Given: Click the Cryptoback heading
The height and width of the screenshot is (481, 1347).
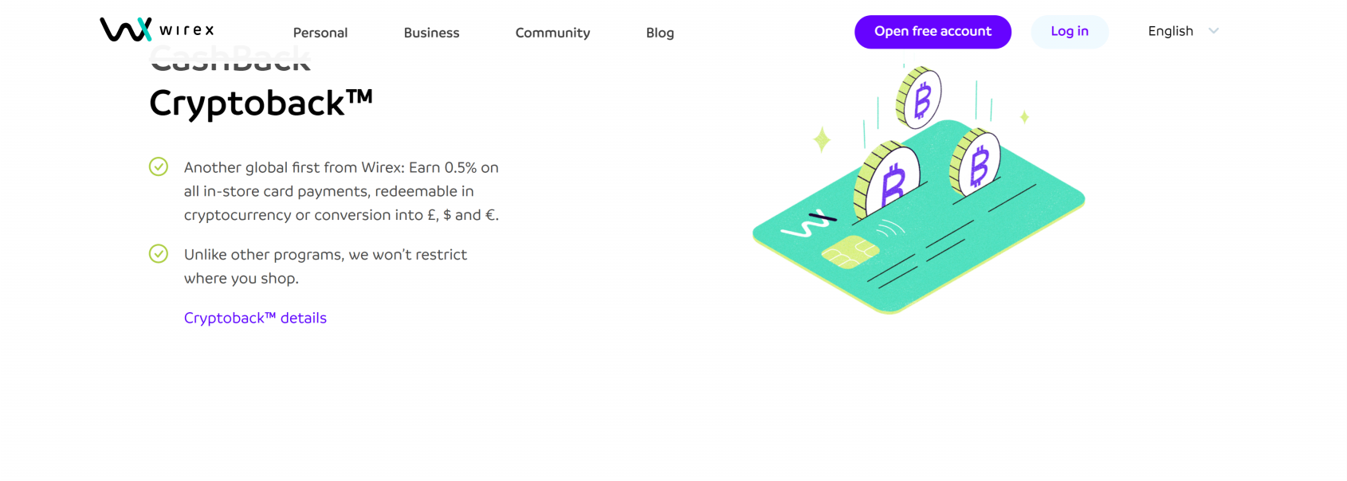Looking at the screenshot, I should [261, 102].
